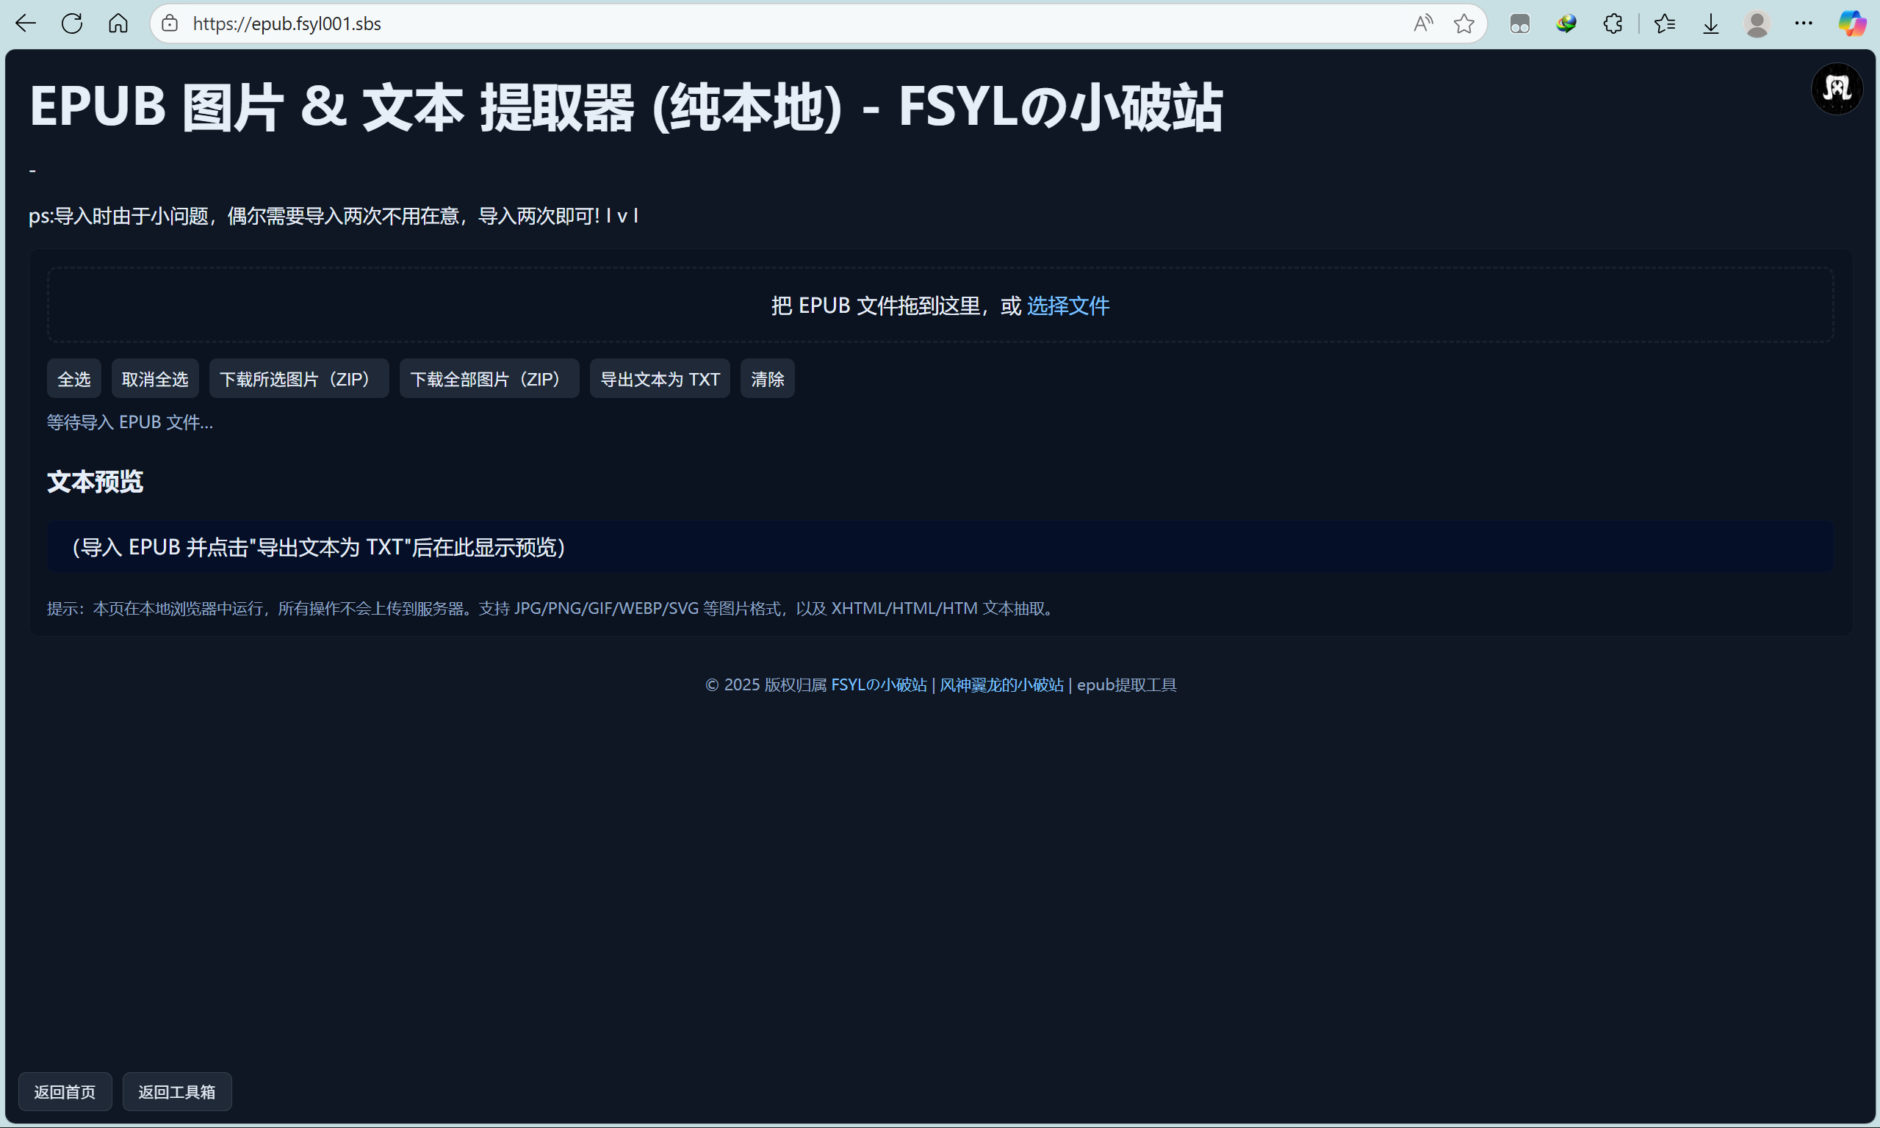Open the downloads arrow icon
This screenshot has height=1128, width=1880.
(1710, 23)
